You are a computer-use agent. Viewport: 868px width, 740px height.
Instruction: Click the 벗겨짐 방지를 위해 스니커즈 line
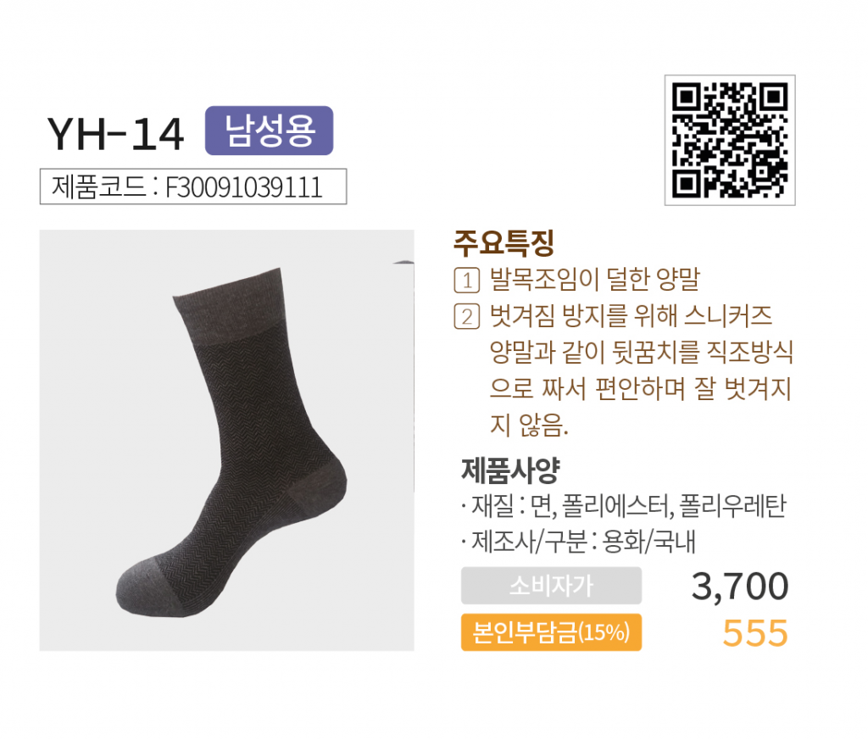pos(631,316)
